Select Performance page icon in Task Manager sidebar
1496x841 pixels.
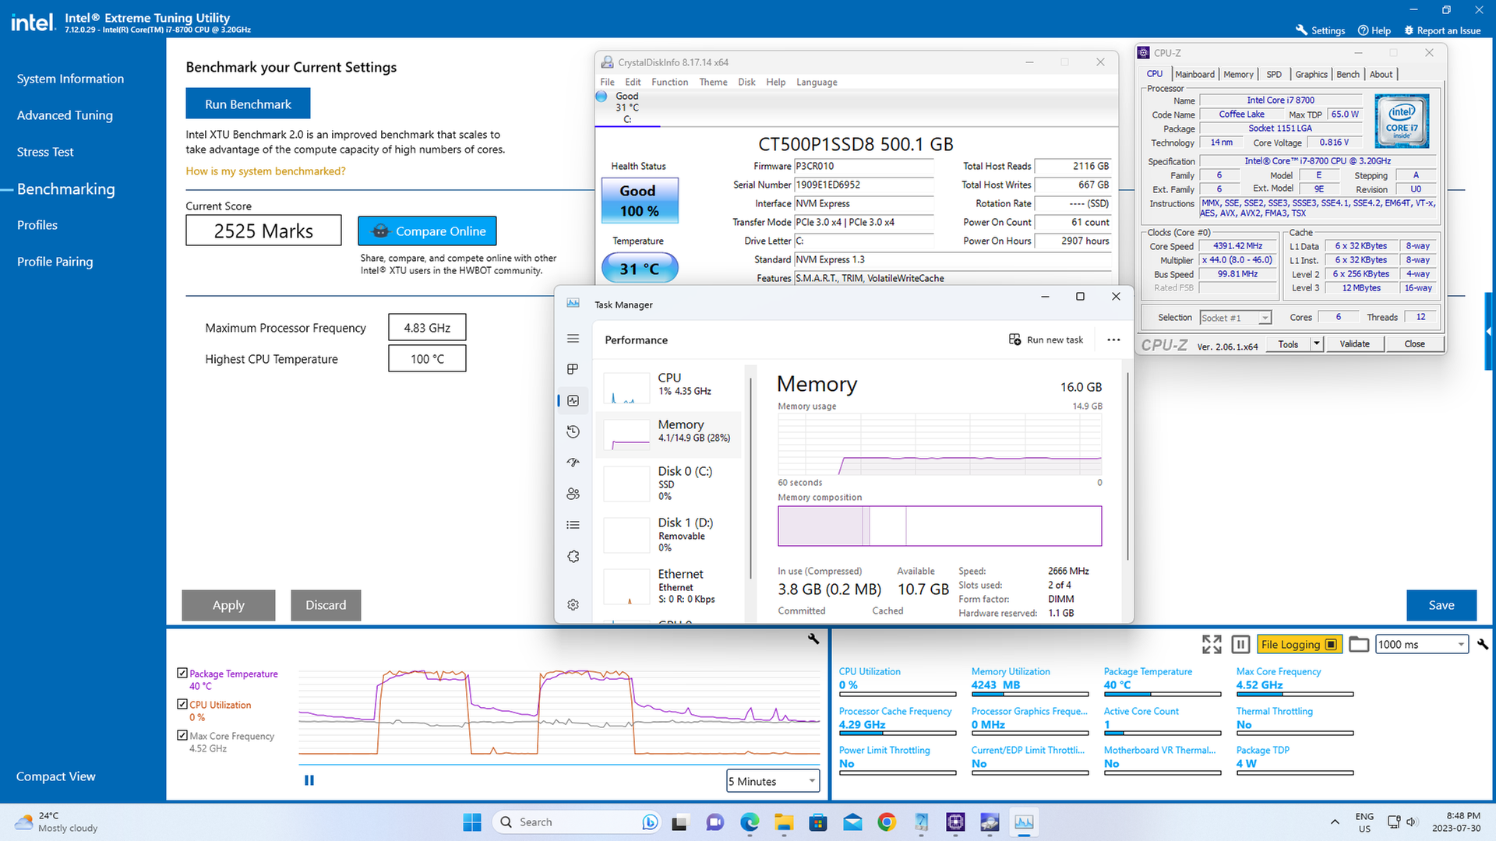(x=573, y=400)
